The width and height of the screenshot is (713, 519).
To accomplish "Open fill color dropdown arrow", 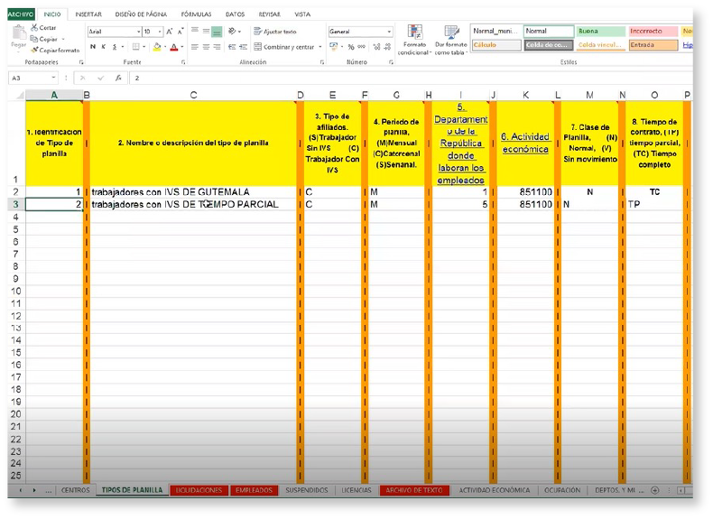I will (164, 47).
